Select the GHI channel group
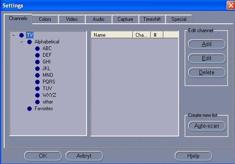The image size is (235, 164). [x=46, y=62]
